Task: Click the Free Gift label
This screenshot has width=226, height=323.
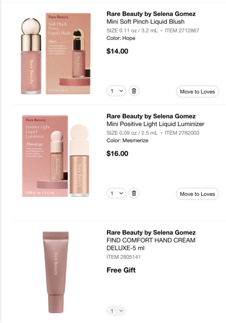Action: (x=121, y=270)
